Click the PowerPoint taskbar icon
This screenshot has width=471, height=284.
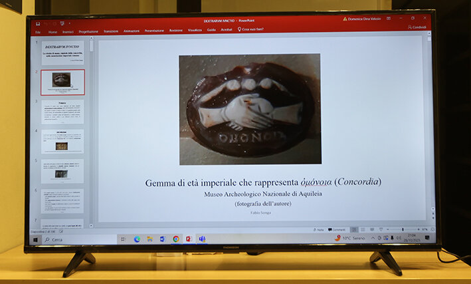[x=189, y=239]
